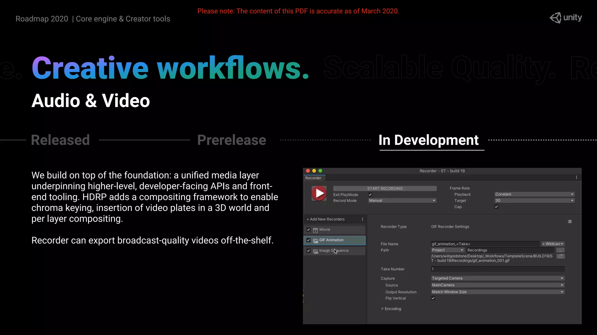This screenshot has width=597, height=335.
Task: Open the Record Mode Manual dropdown
Action: [402, 200]
